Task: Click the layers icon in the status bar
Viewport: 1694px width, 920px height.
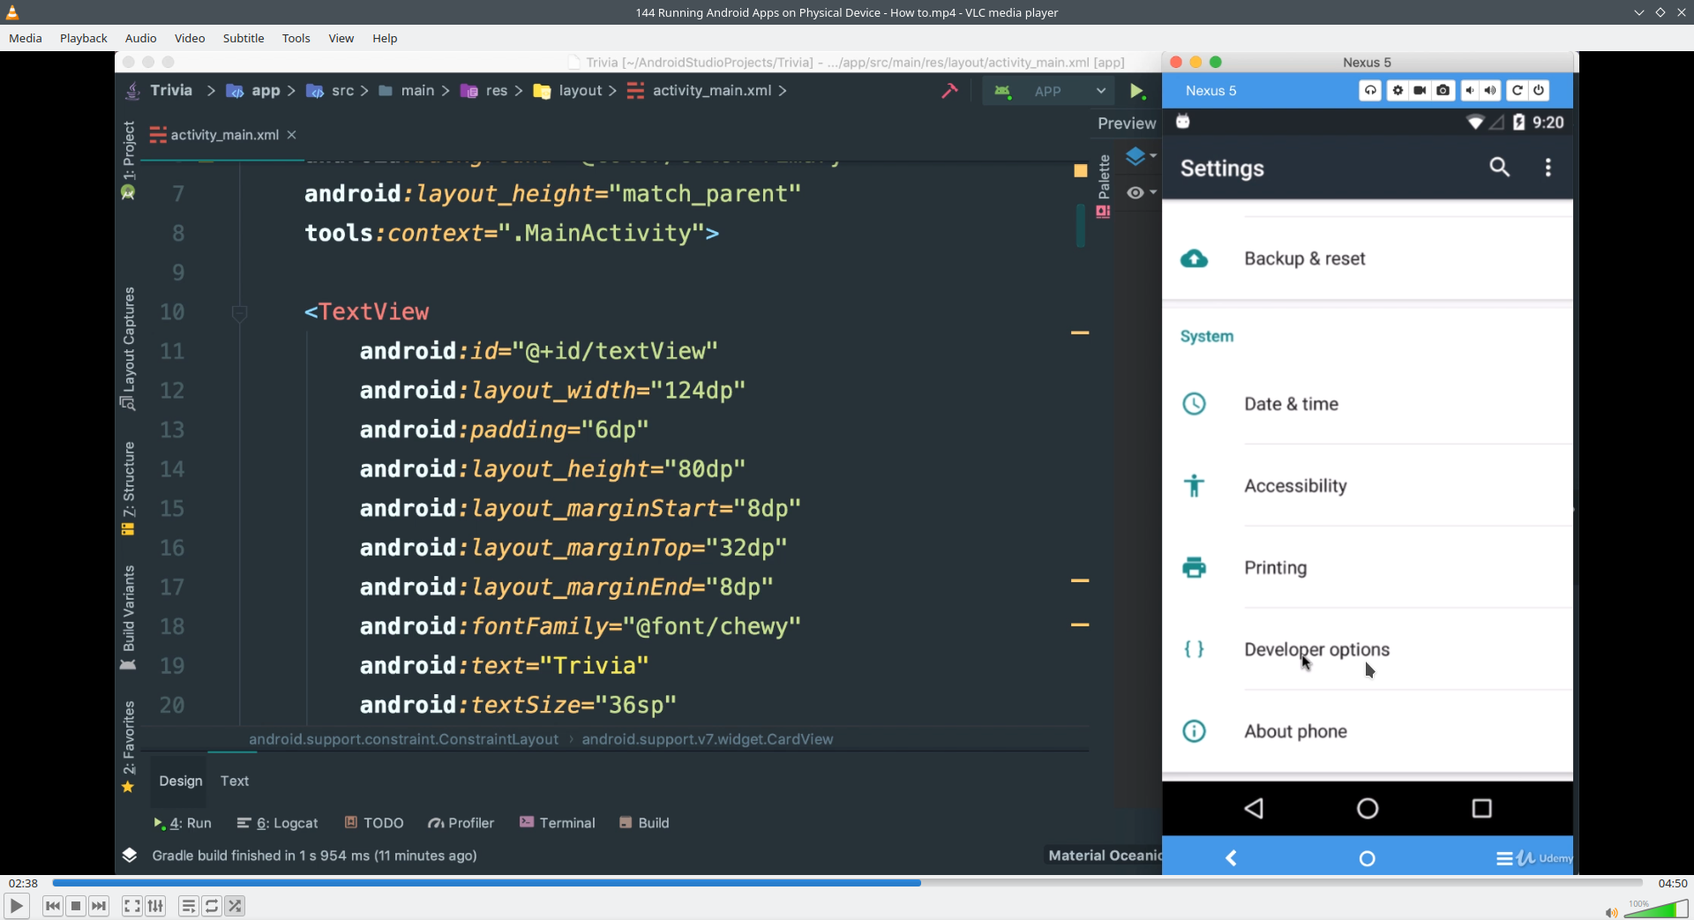Action: coord(130,855)
